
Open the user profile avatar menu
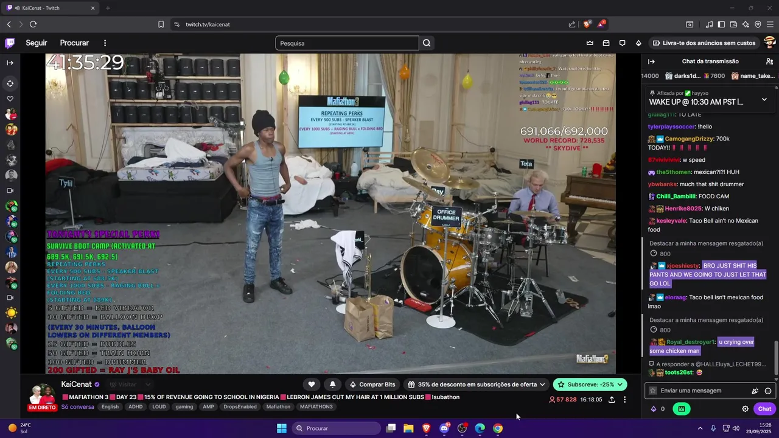click(769, 43)
